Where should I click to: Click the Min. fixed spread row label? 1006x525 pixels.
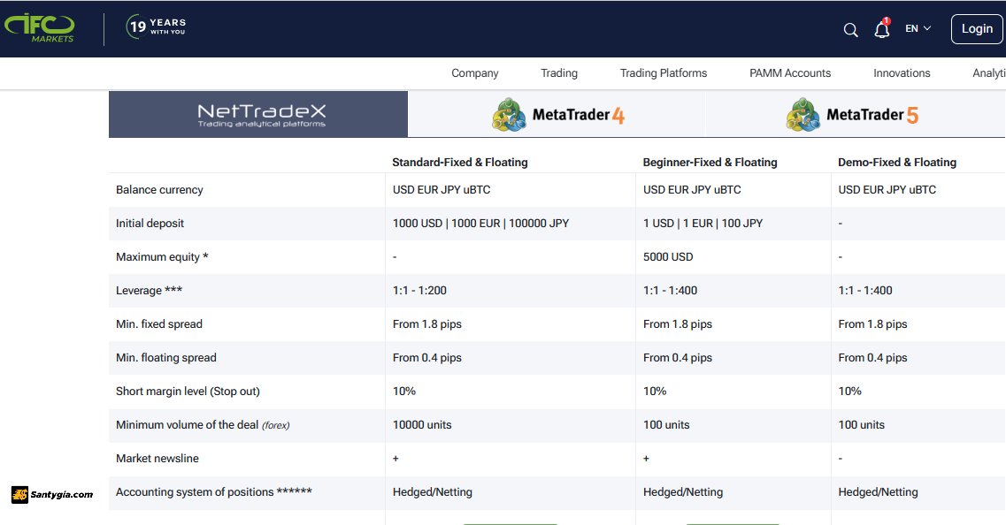click(159, 323)
